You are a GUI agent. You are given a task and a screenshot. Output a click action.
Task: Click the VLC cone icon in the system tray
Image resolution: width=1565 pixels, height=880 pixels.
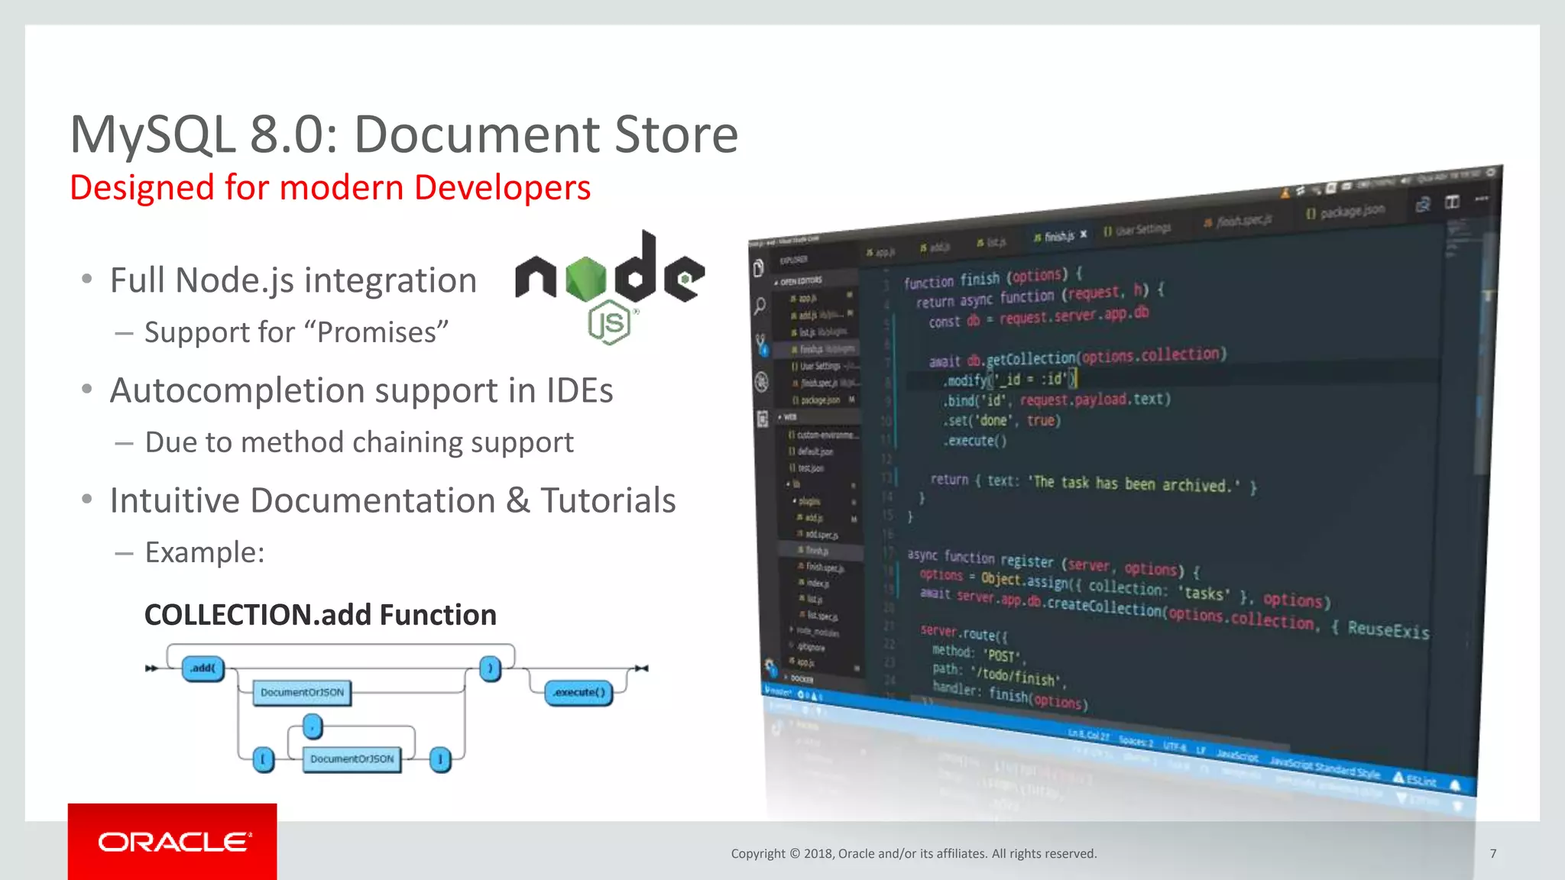[1285, 193]
